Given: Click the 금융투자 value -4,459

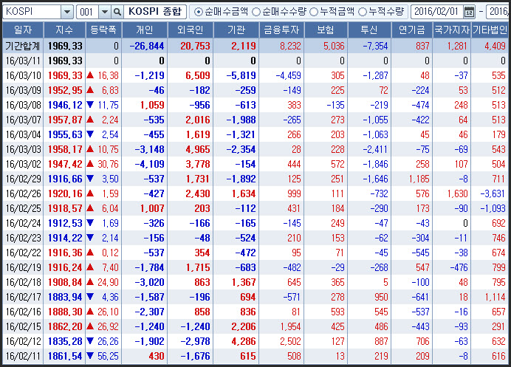Looking at the screenshot, I should tap(289, 75).
